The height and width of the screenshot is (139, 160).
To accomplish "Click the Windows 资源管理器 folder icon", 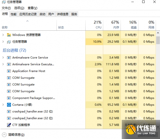I will 9,35.
